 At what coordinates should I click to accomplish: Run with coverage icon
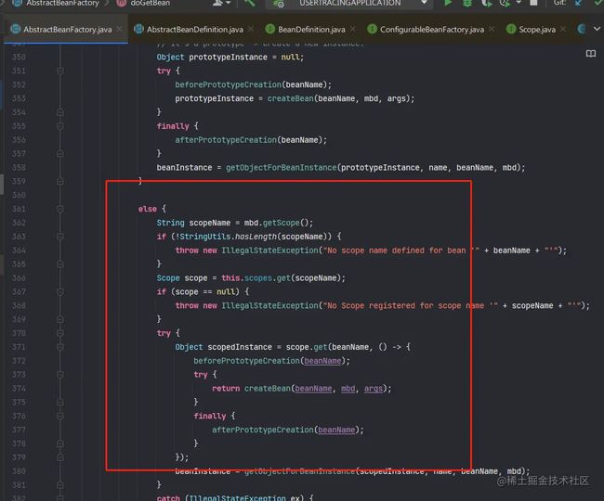[486, 3]
